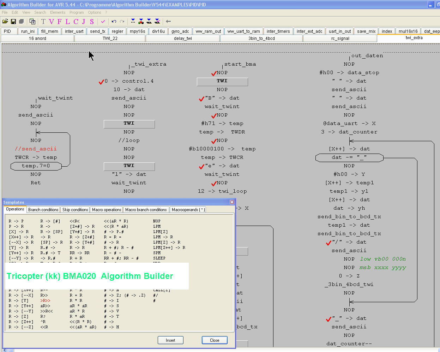Switch to the index tab

pos(387,31)
